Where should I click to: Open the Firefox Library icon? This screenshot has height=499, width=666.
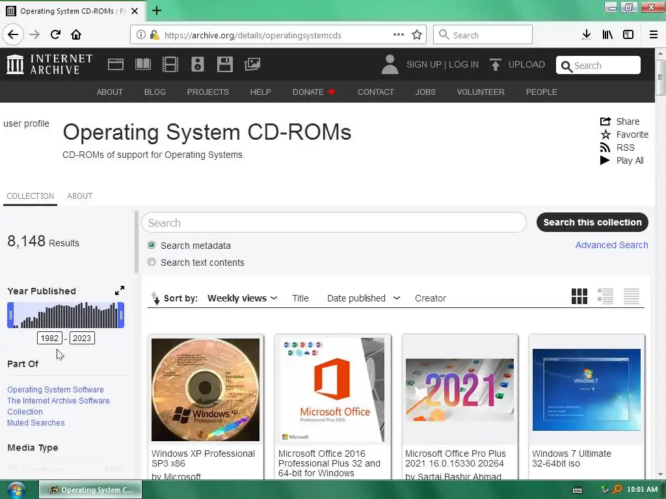(607, 34)
